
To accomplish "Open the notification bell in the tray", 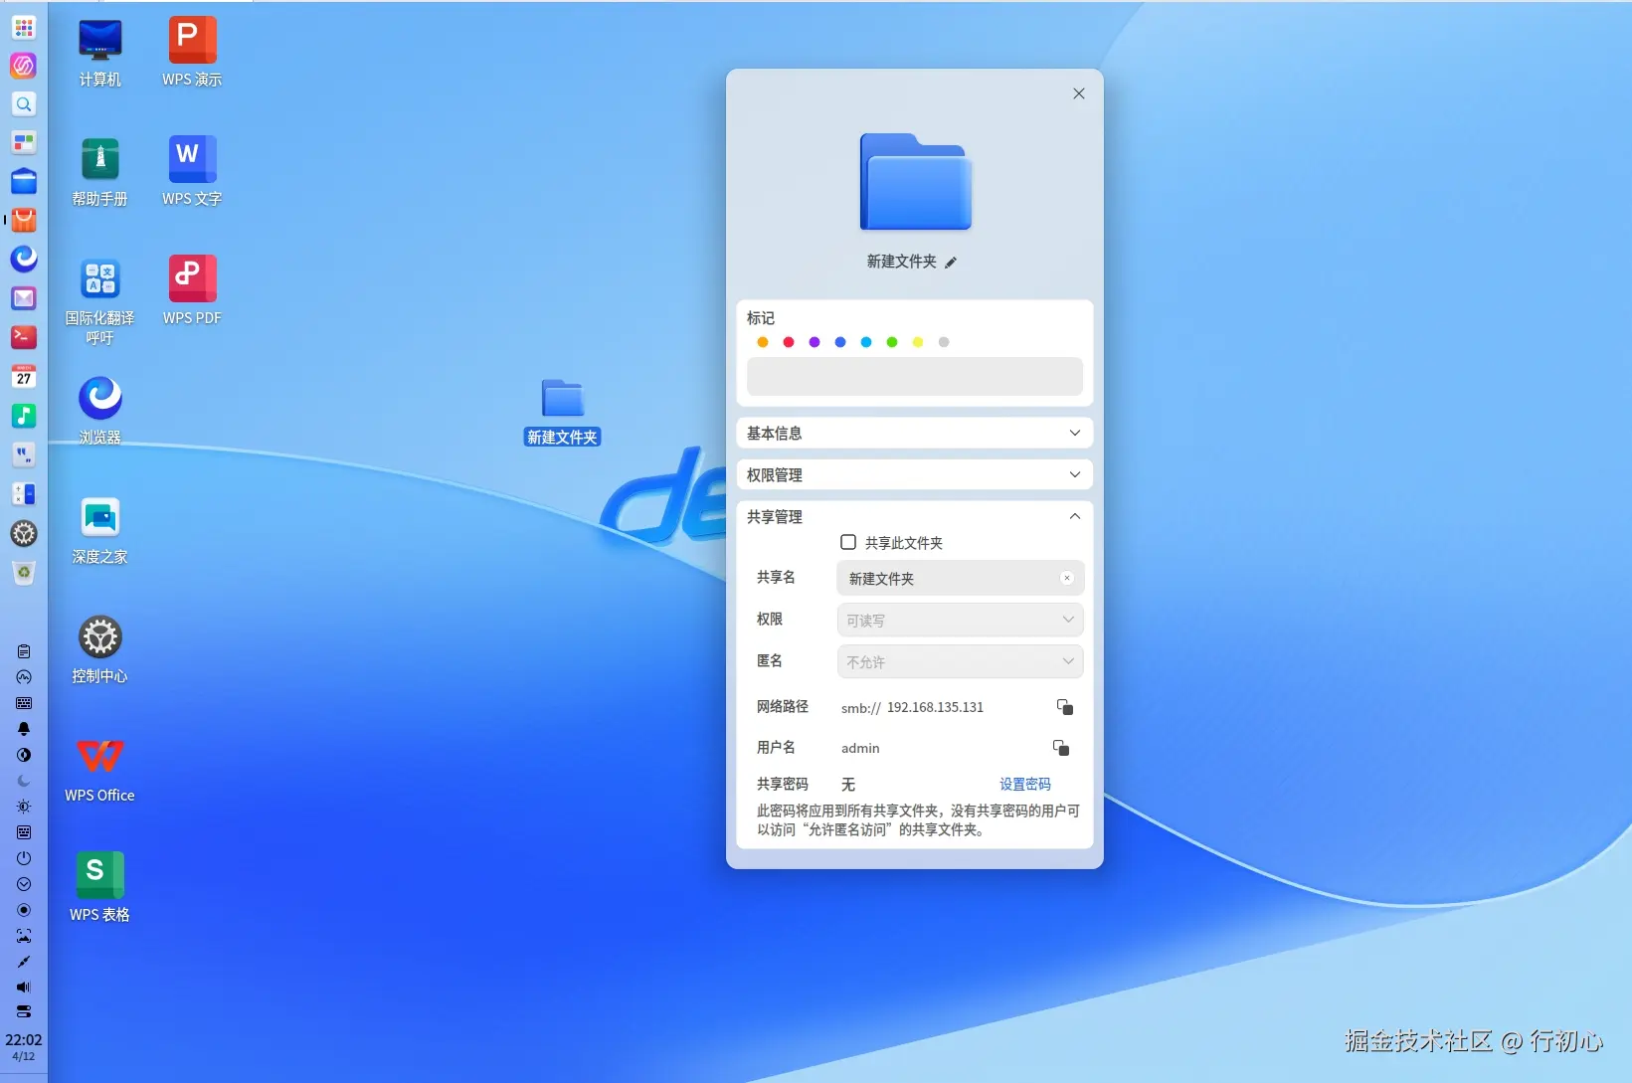I will [x=24, y=729].
